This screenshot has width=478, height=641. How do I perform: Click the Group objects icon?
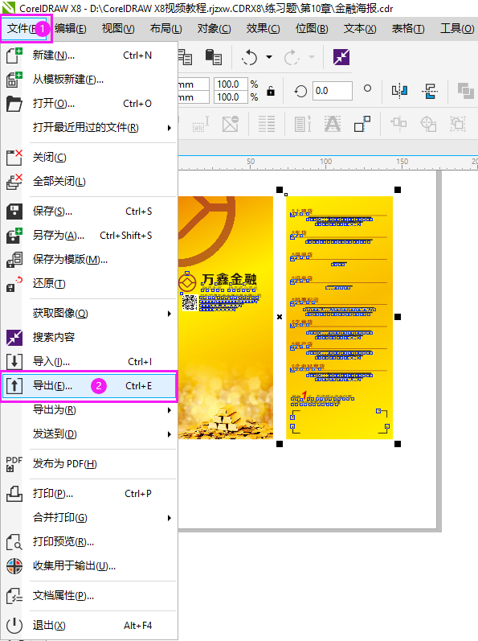pyautogui.click(x=398, y=124)
